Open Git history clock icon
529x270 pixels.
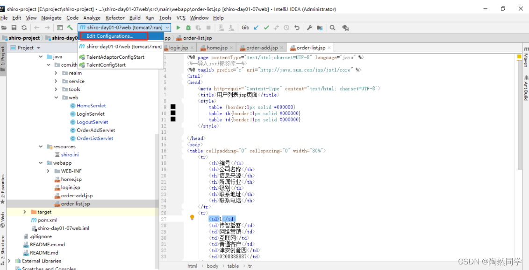pos(286,28)
